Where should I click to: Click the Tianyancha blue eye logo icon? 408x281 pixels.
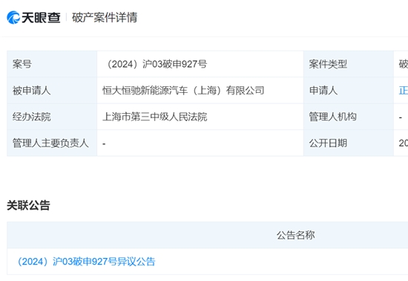tap(13, 17)
